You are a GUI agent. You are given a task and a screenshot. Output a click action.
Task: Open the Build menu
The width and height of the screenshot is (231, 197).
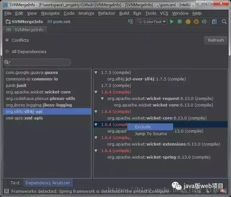[x=124, y=13]
